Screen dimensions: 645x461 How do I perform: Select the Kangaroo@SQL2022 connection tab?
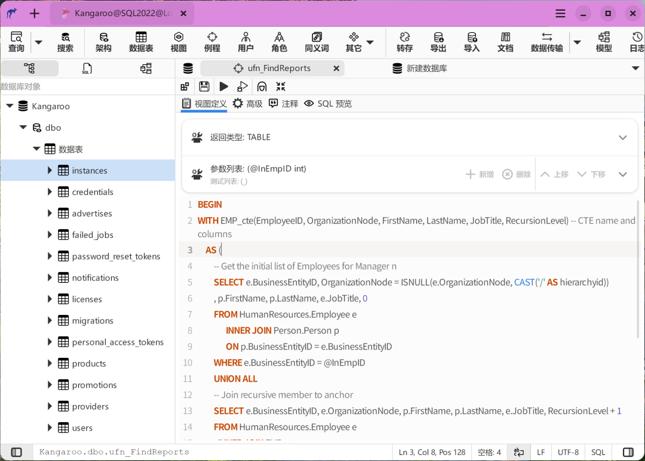pyautogui.click(x=122, y=14)
